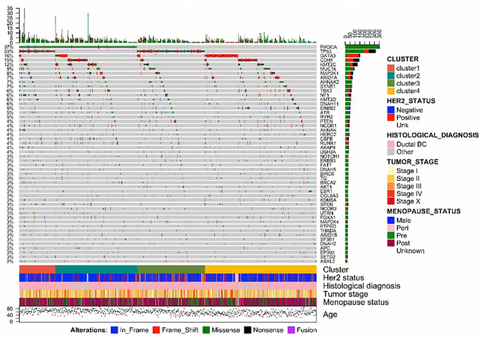Screen dimensions: 484x338
Task: Click the PIK3CA horizontal frequency bar
Action: point(362,47)
